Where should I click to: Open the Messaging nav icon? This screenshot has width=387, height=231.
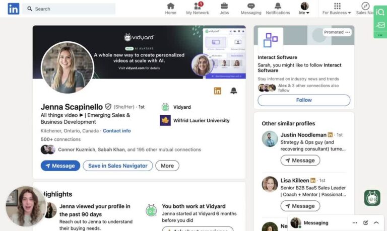[x=251, y=9]
